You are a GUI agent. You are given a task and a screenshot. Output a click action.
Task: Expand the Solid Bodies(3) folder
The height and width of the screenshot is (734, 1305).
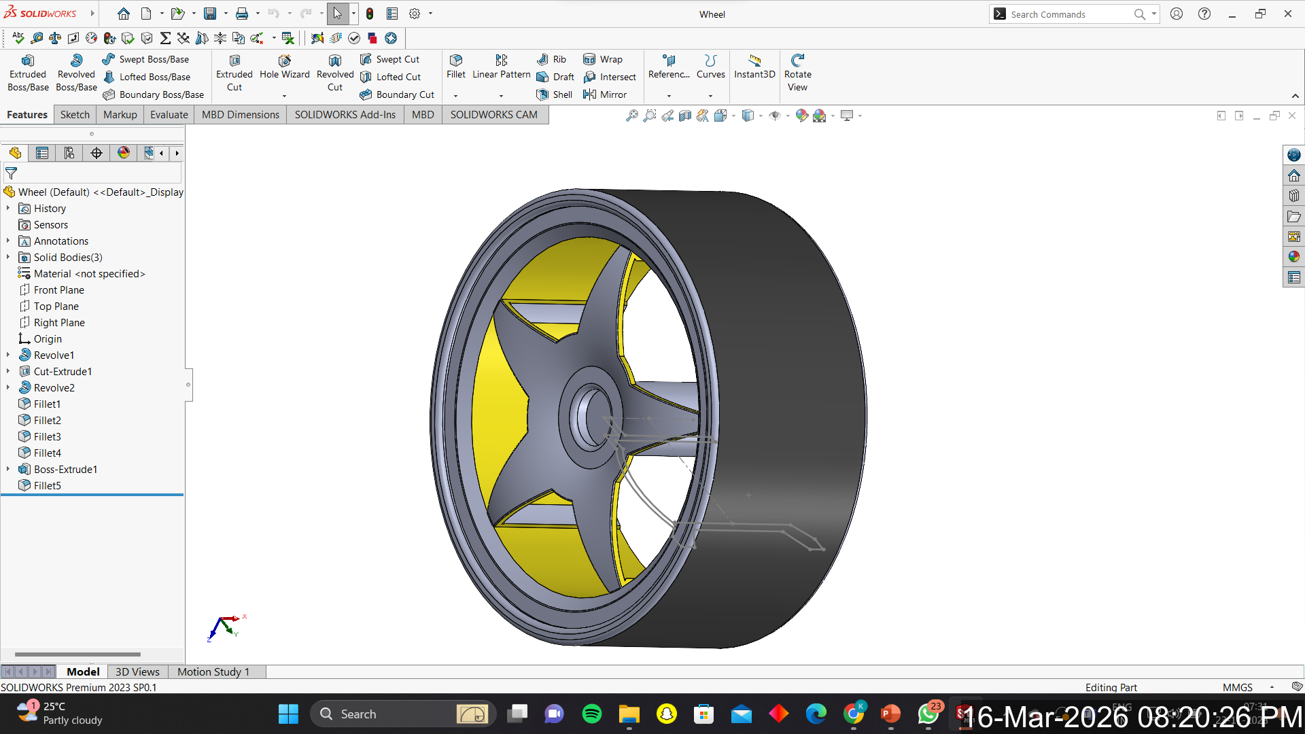click(8, 257)
